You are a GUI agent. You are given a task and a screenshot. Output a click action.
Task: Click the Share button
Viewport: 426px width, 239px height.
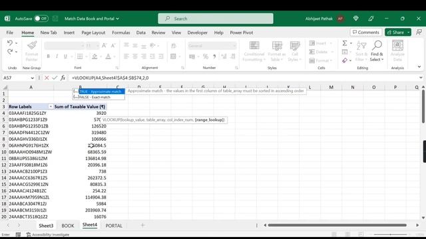[395, 33]
